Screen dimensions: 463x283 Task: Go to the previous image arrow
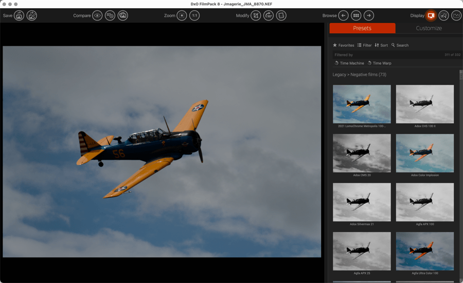(x=343, y=16)
